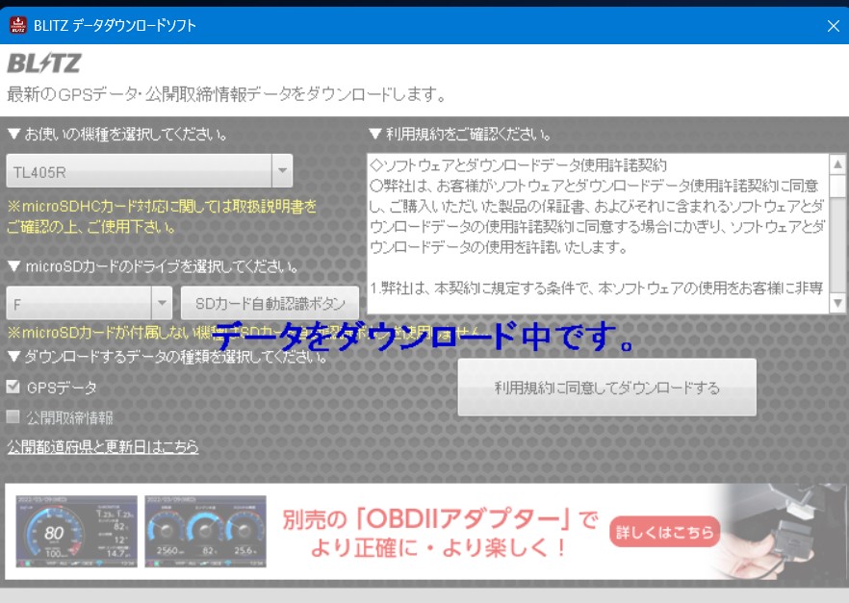
Task: Click 利用規約に同意してダウンロードする button
Action: point(607,388)
